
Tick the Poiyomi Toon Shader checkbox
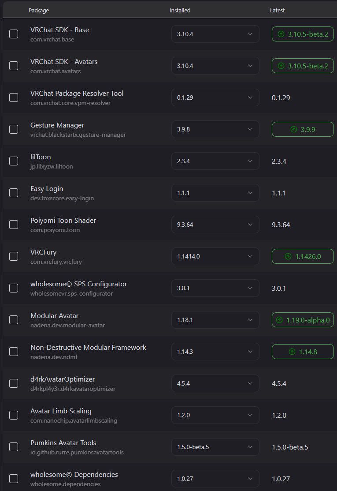pos(14,225)
